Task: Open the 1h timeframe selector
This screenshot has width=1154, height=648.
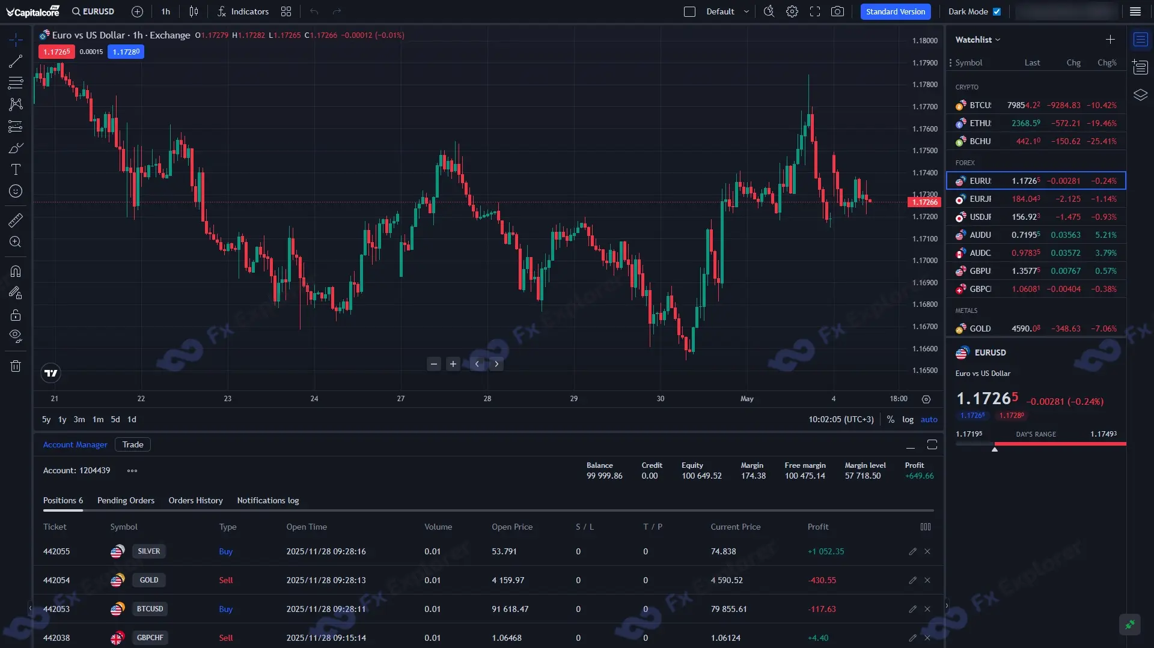Action: (166, 11)
